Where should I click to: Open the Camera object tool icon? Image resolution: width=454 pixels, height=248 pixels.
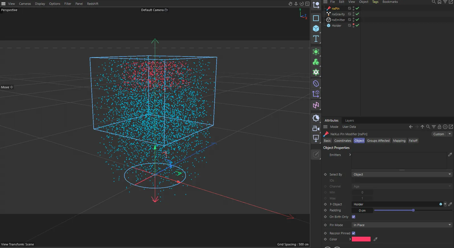point(316,128)
